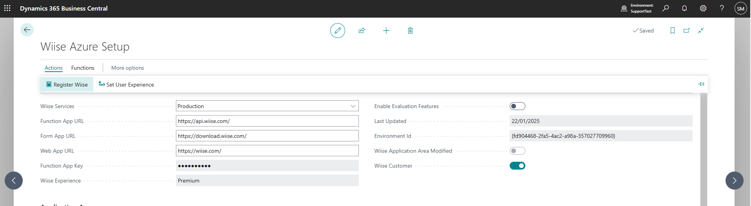Select the Actions tab

[x=54, y=68]
